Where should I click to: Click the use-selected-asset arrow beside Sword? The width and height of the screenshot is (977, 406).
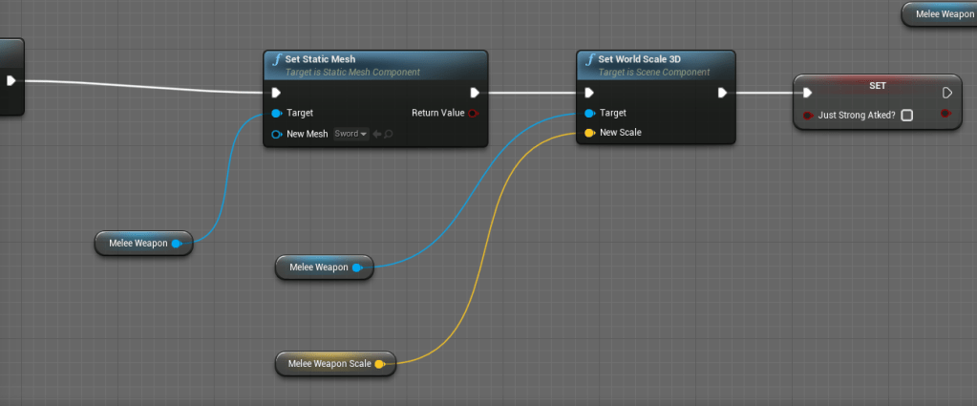coord(377,134)
